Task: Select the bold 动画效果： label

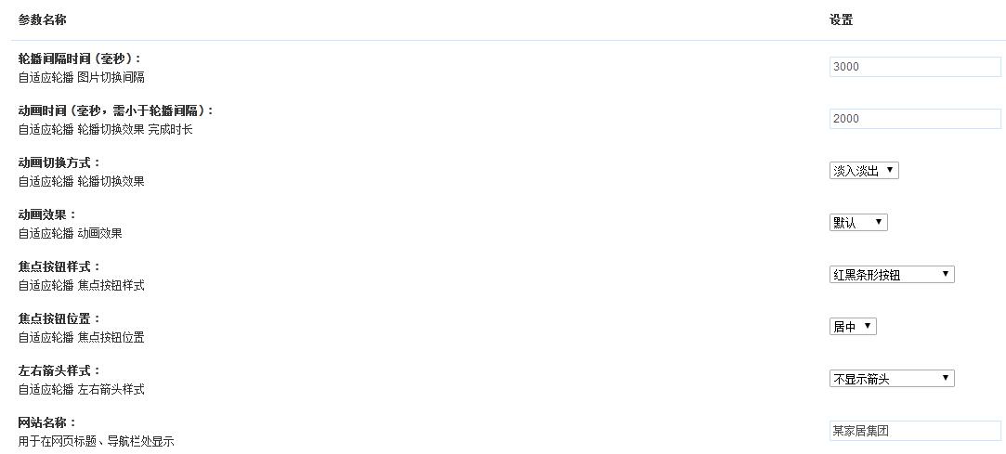Action: [47, 214]
